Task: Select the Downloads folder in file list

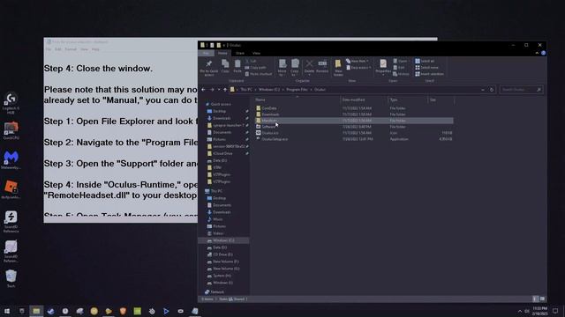Action: point(270,114)
